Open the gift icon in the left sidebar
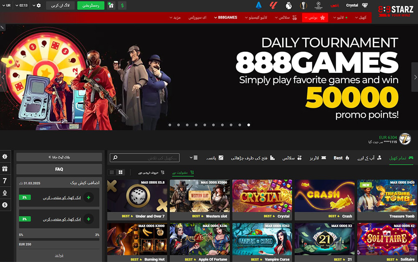The height and width of the screenshot is (262, 418). pyautogui.click(x=5, y=169)
